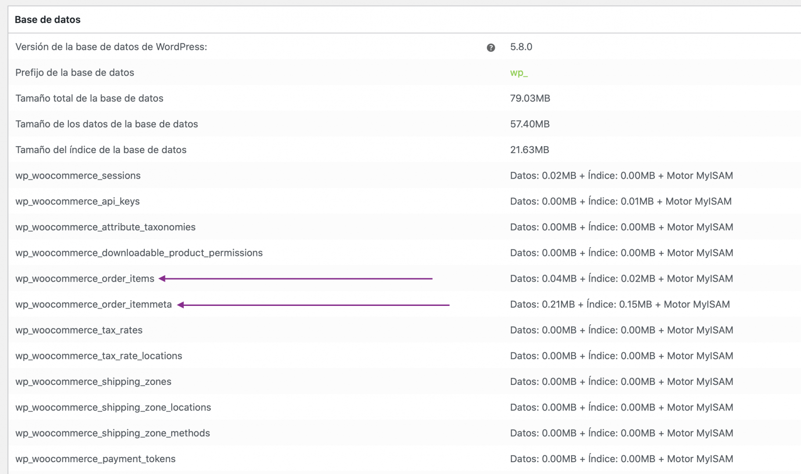801x474 pixels.
Task: Click the wp_woocommerce_shipping_zones table name
Action: (93, 382)
